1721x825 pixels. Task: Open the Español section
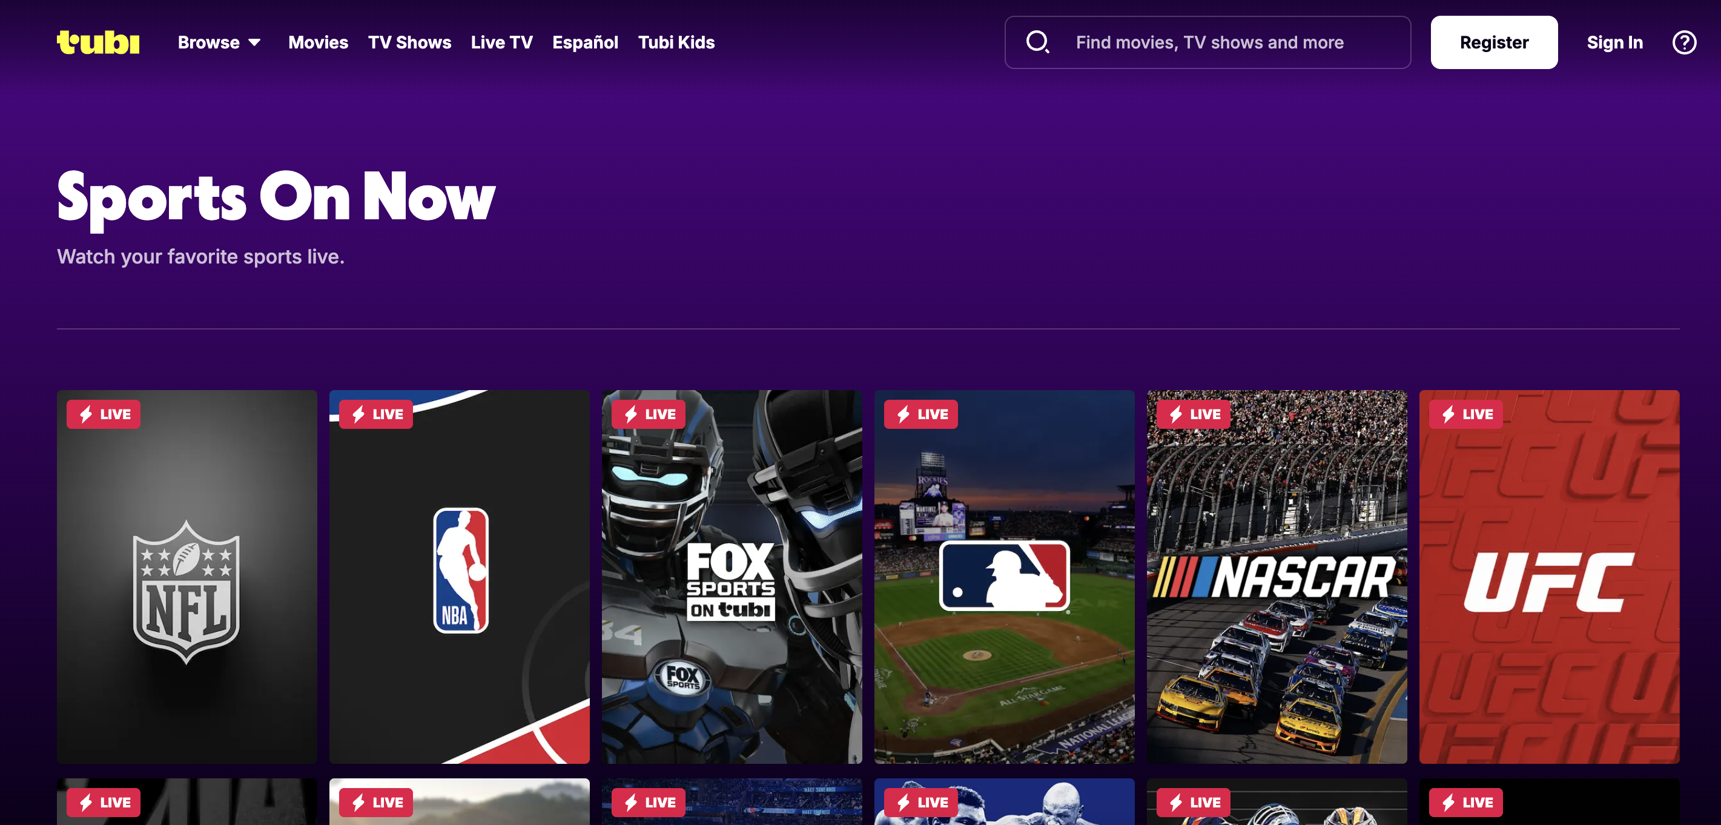tap(585, 42)
